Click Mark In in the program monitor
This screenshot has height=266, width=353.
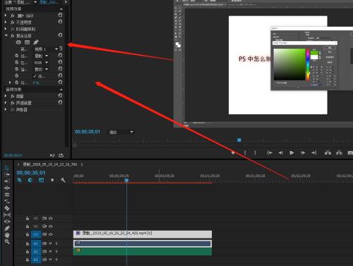245,153
